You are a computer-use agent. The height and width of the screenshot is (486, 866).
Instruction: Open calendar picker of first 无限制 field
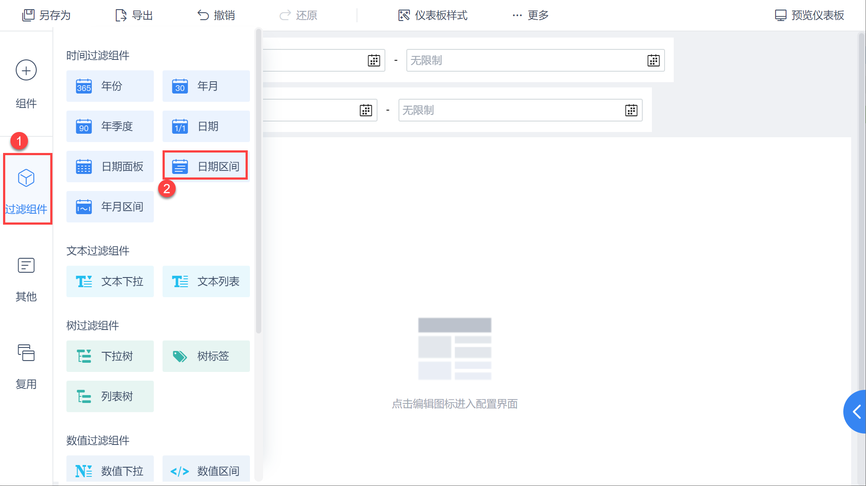click(653, 60)
